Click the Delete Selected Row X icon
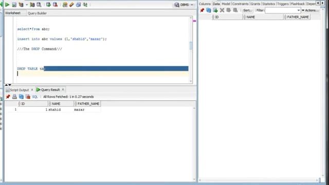Viewport: 329px width, 185px height. coord(222,10)
